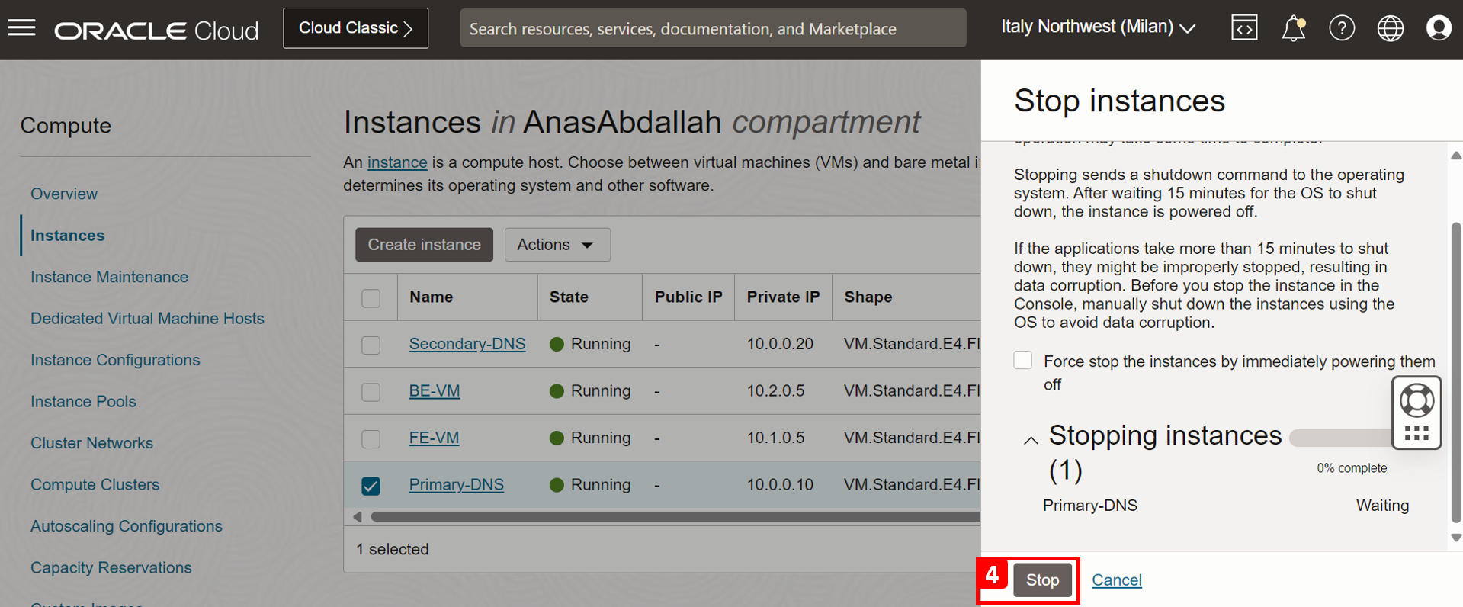
Task: Click the instances table horizontal scrollbar
Action: pyautogui.click(x=675, y=517)
